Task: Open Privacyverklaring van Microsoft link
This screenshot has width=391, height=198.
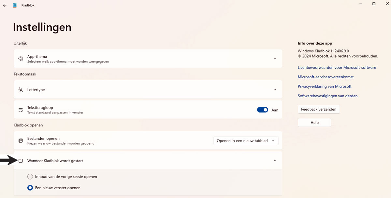Action: coord(325,86)
